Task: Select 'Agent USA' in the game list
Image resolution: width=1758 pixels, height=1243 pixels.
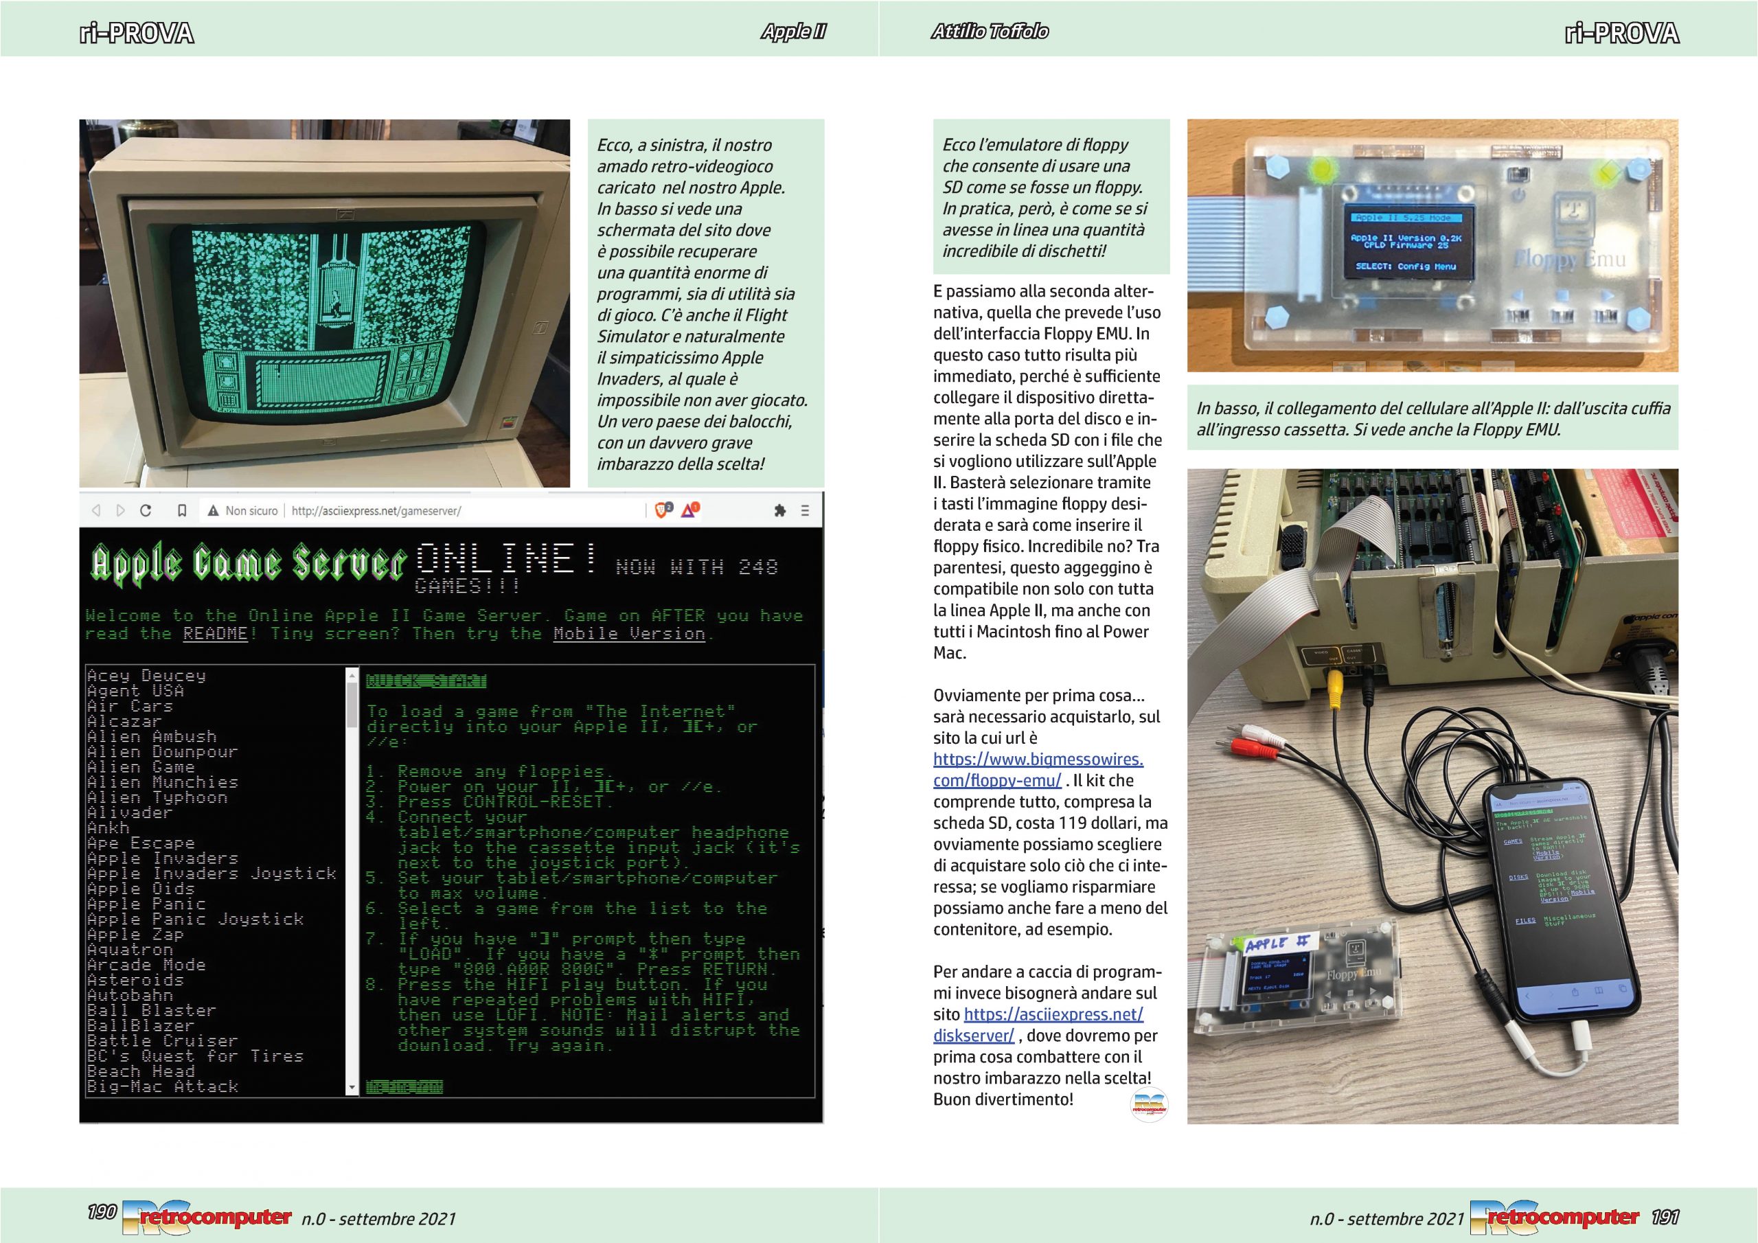Action: pos(135,691)
